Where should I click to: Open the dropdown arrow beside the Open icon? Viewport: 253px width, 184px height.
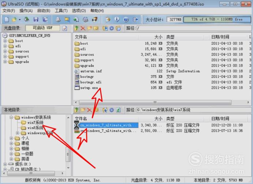pyautogui.click(x=20, y=19)
